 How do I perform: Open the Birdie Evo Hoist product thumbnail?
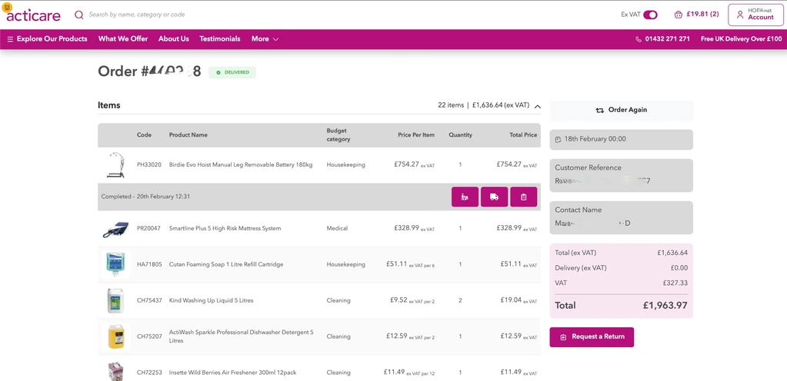point(116,165)
